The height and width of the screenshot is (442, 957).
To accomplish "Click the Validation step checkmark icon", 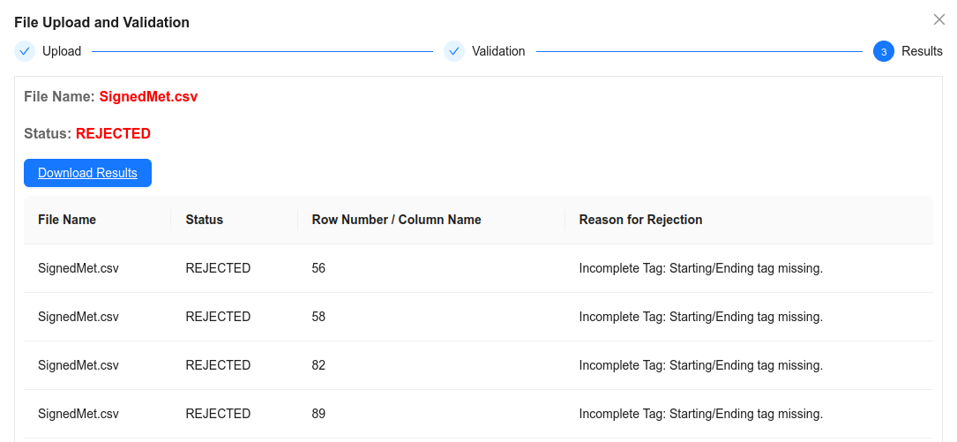I will [454, 51].
